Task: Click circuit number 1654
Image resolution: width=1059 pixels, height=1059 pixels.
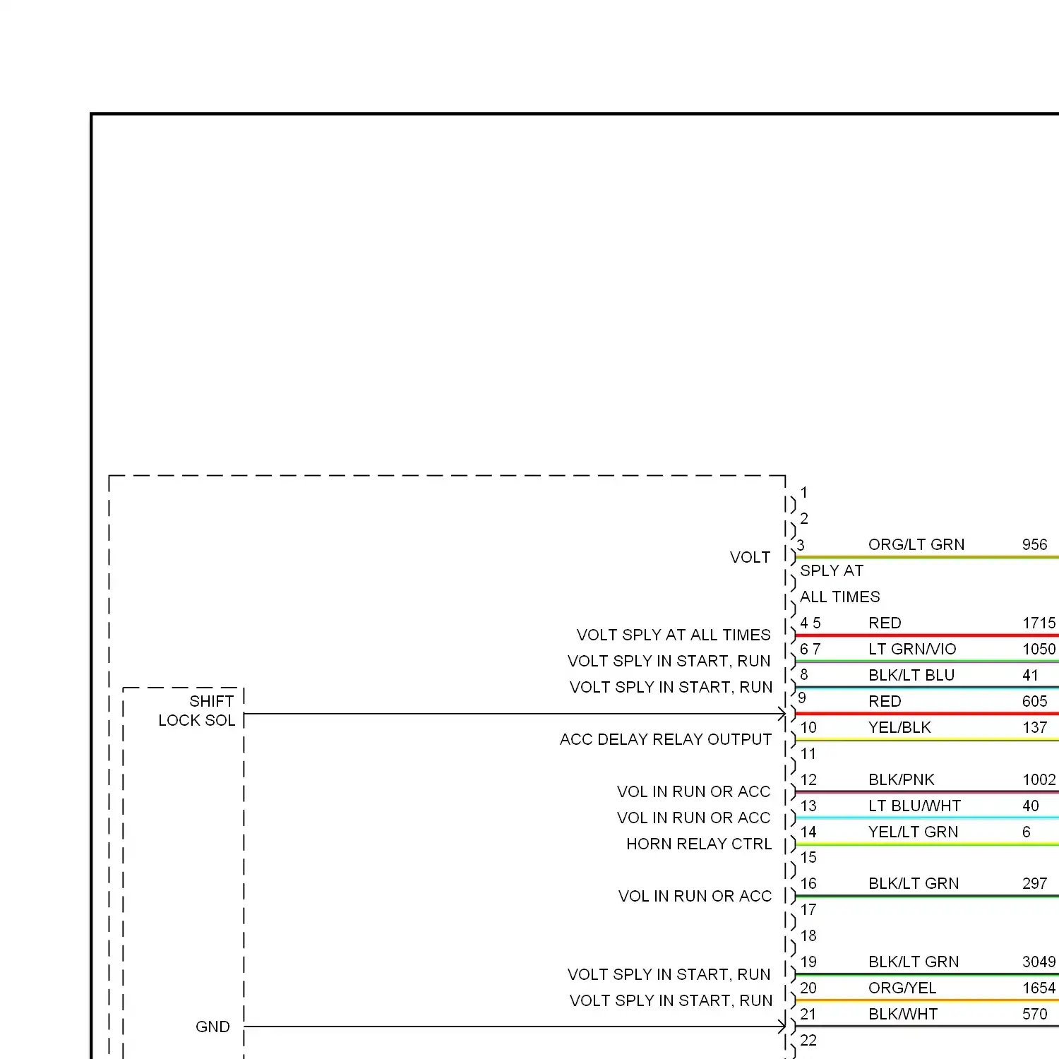Action: point(1039,988)
